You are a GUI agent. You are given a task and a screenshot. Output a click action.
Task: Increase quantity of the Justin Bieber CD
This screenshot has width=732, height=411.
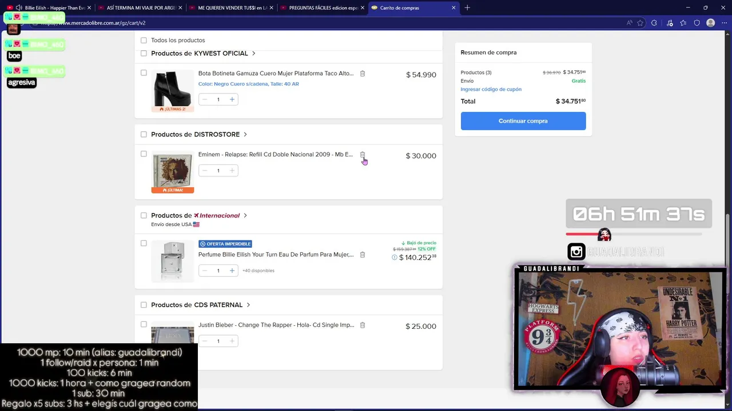coord(232,341)
